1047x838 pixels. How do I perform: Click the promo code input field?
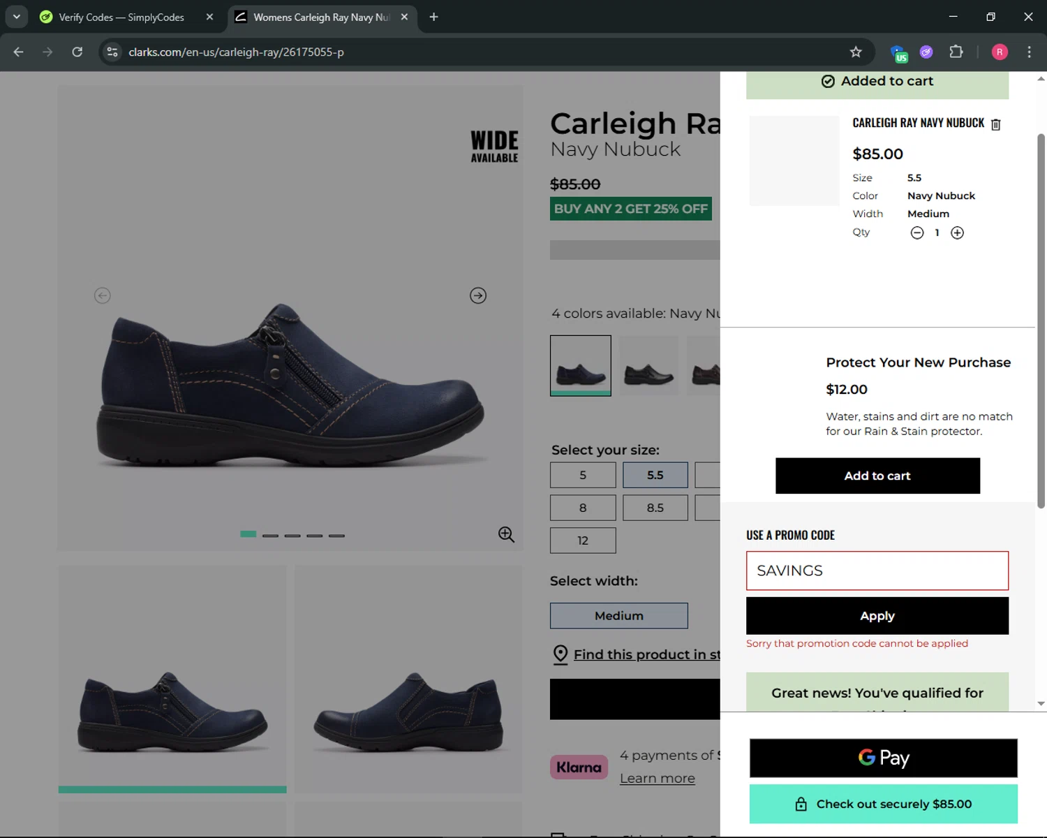pos(877,571)
